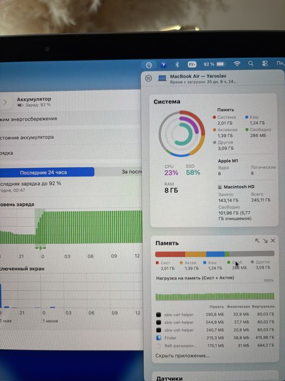The width and height of the screenshot is (285, 381).
Task: Click the Физическая column header
Action: point(238,306)
